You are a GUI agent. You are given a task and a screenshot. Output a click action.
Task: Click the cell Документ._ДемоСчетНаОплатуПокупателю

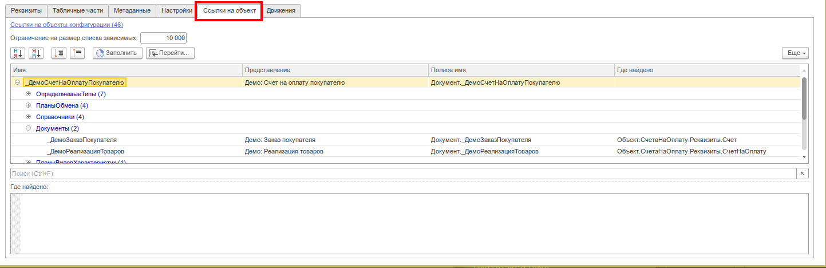point(521,82)
